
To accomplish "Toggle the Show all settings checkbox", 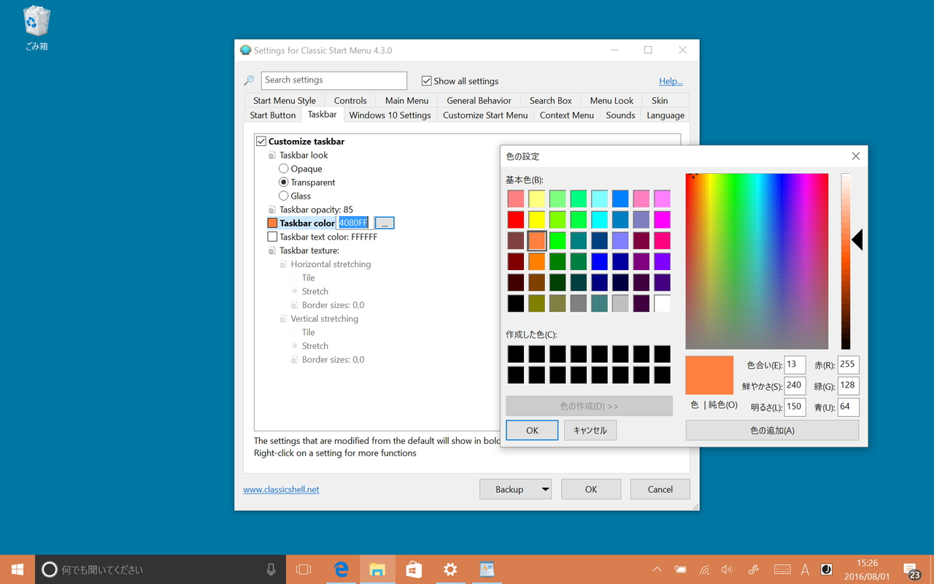I will (x=427, y=81).
